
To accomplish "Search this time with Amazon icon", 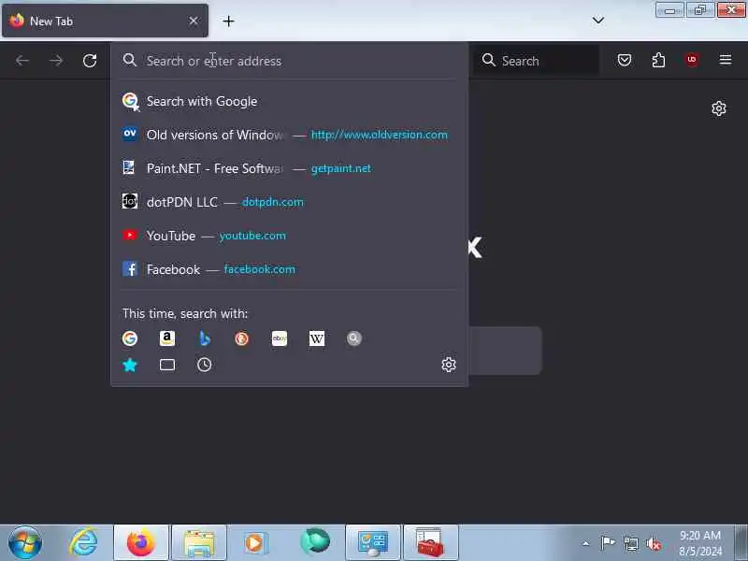I will [167, 338].
